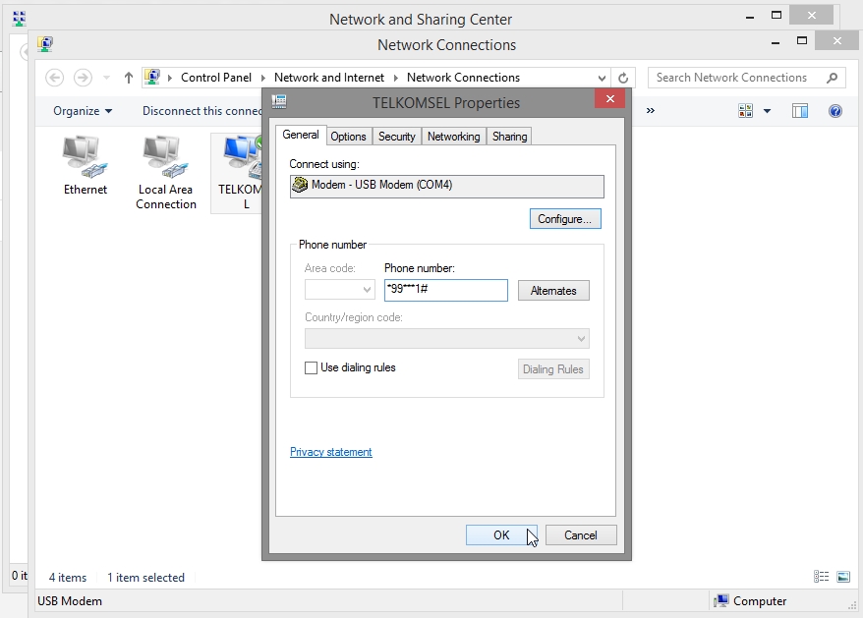
Task: Enable the Use dialing rules checkbox
Action: [311, 367]
